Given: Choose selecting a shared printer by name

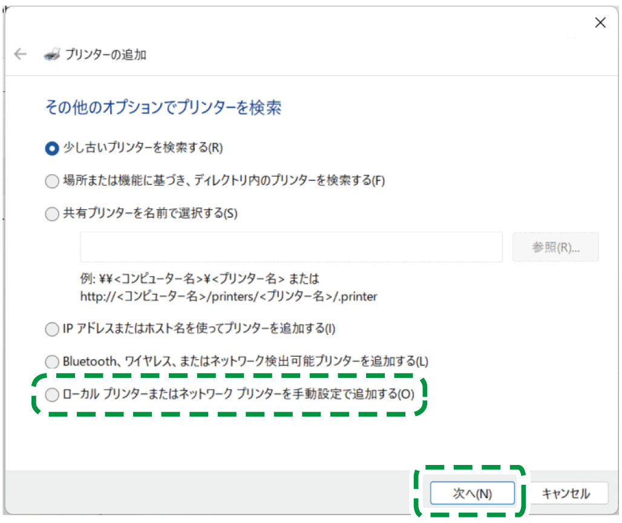Looking at the screenshot, I should 51,213.
